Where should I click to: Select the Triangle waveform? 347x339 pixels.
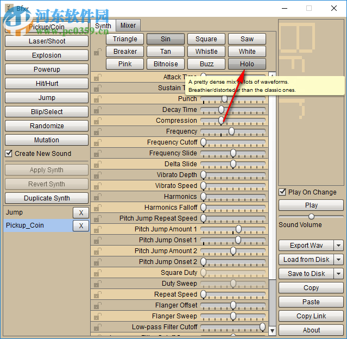tap(125, 39)
